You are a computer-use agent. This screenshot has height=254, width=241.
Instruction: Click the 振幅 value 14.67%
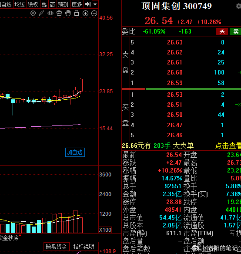171,178
